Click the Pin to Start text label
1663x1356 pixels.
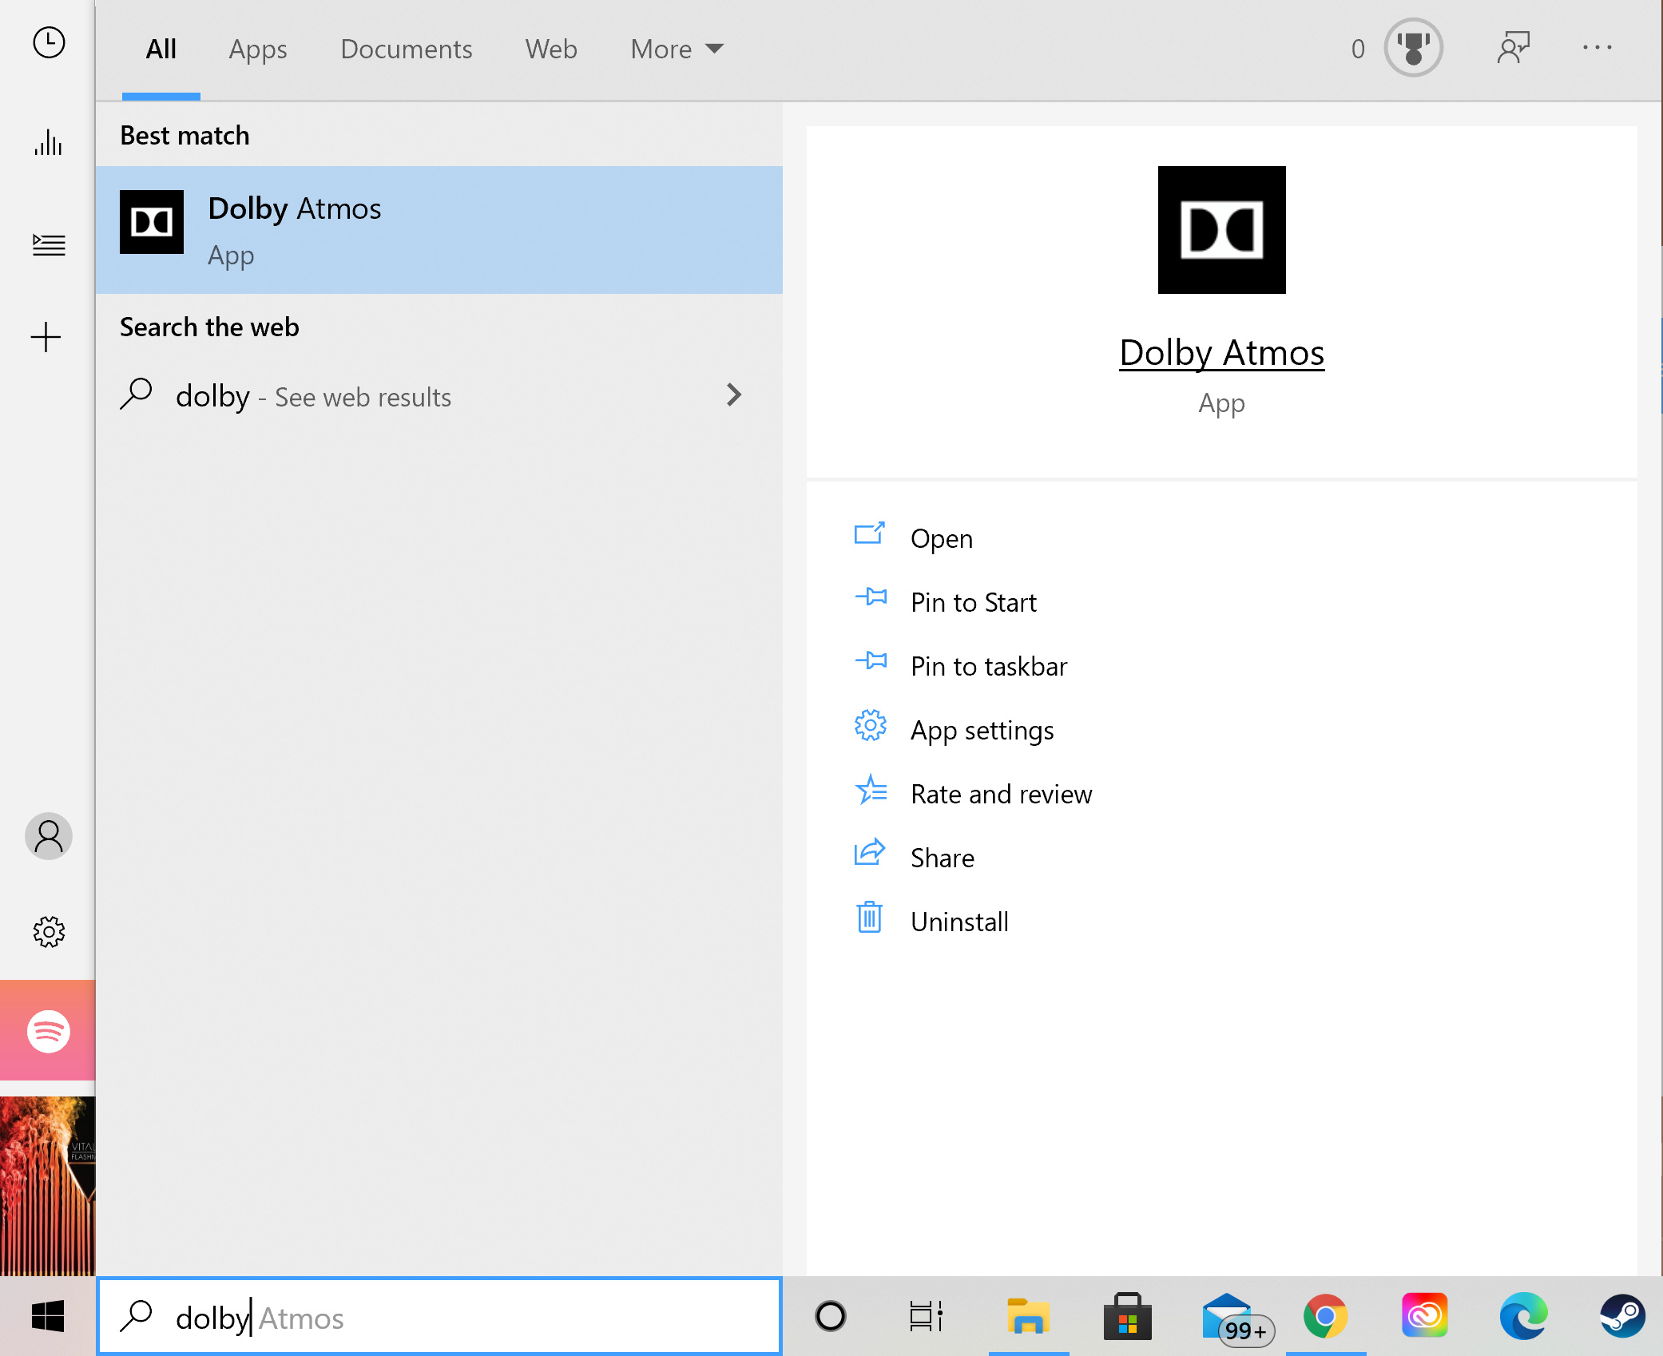[974, 603]
